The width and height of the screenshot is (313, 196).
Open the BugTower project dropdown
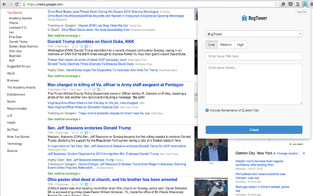pos(254,34)
